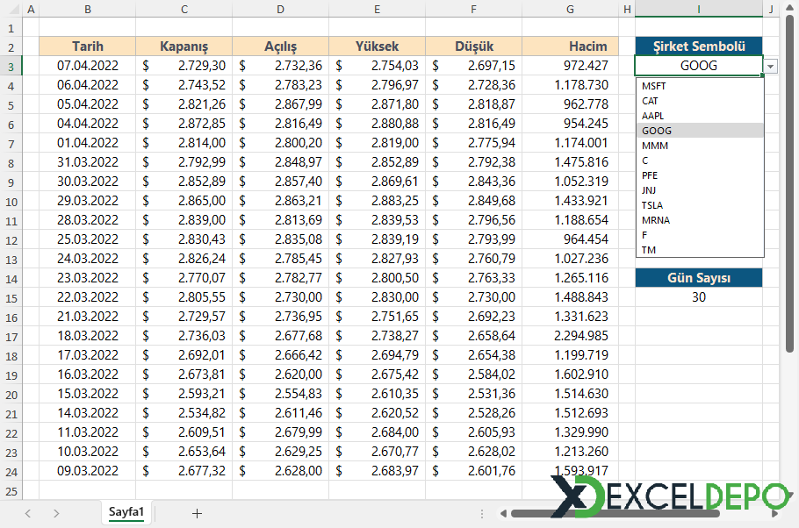Select the row 10 header
Image resolution: width=799 pixels, height=528 pixels.
click(x=11, y=202)
